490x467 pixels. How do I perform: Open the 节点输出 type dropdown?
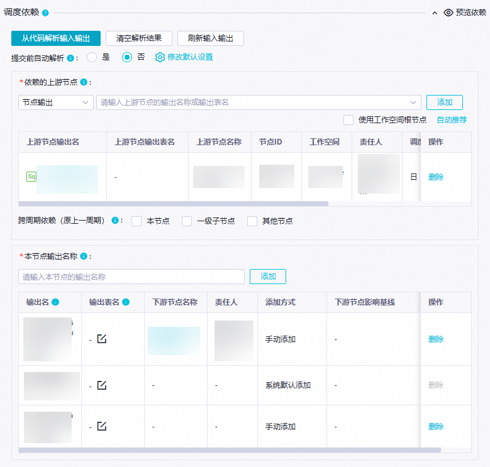pyautogui.click(x=56, y=102)
